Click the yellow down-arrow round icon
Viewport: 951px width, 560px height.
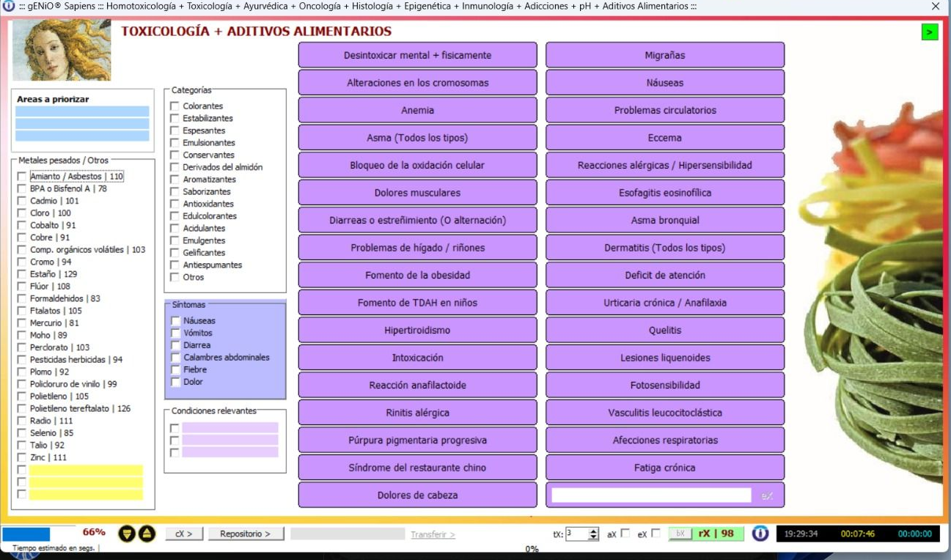[127, 534]
